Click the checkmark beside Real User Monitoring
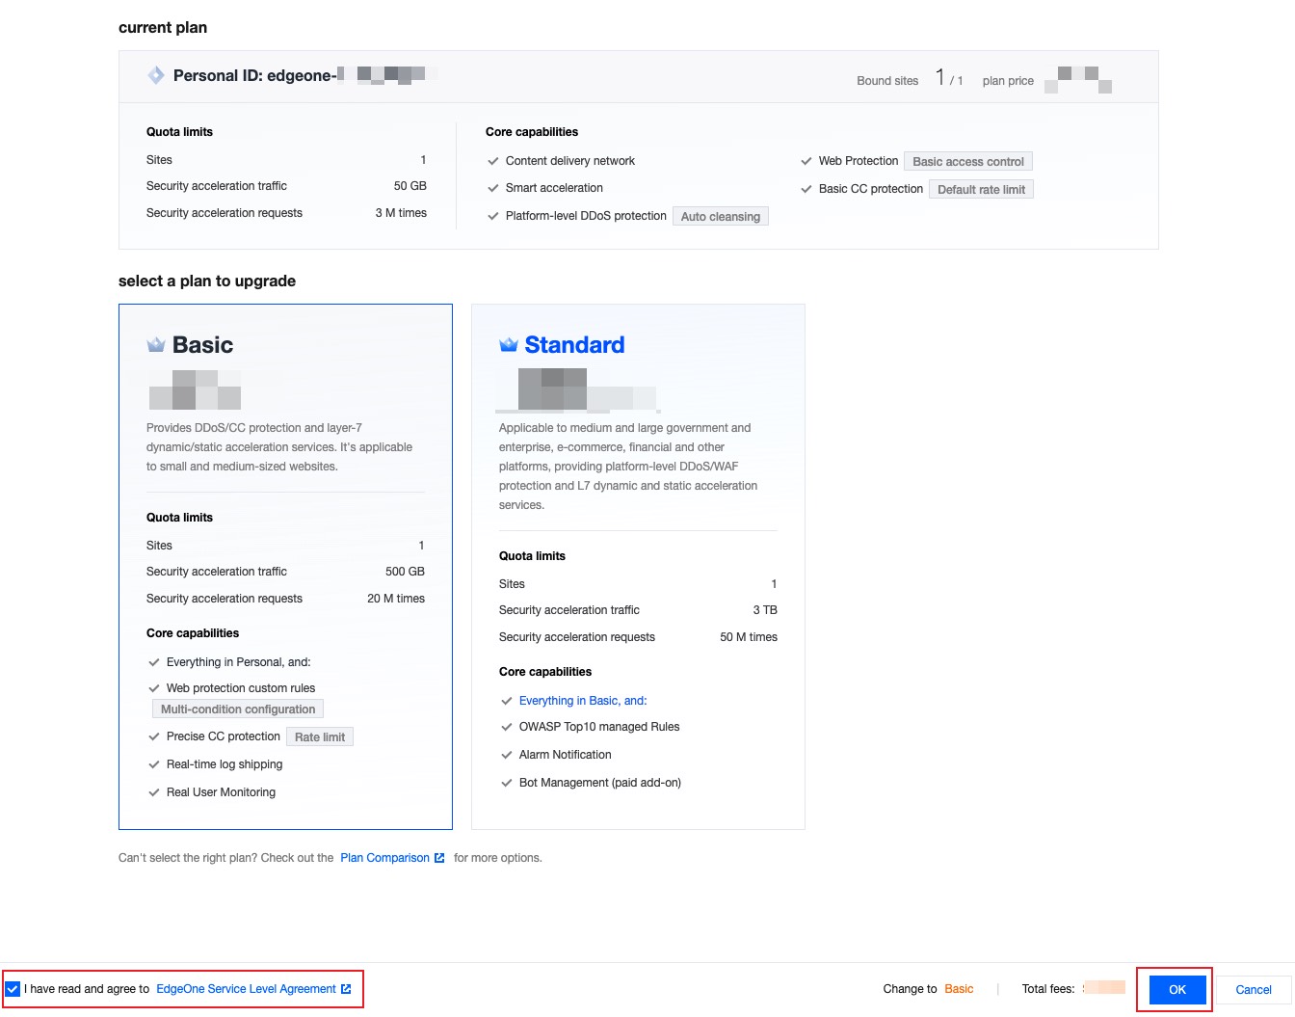1295x1017 pixels. coord(154,792)
